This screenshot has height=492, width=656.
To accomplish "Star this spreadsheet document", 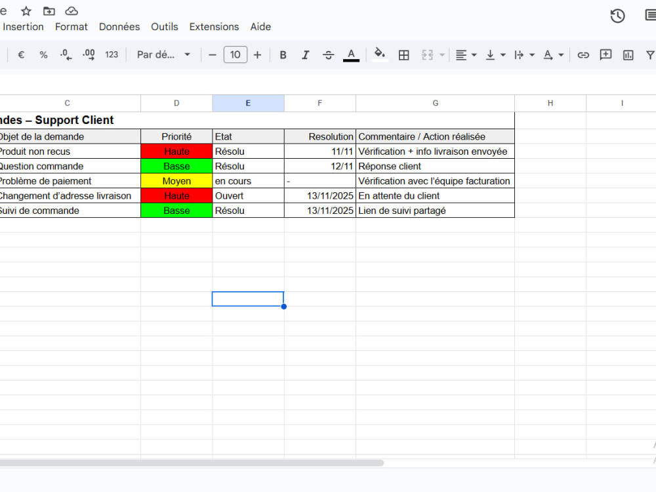I will tap(26, 11).
